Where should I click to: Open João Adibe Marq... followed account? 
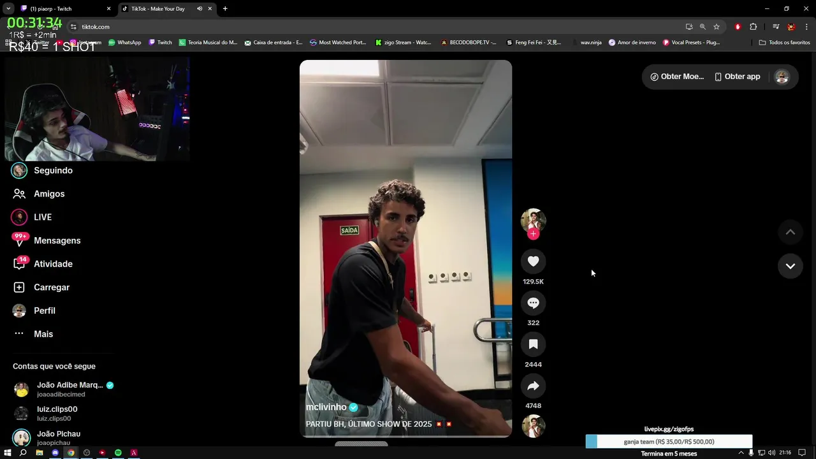click(64, 389)
